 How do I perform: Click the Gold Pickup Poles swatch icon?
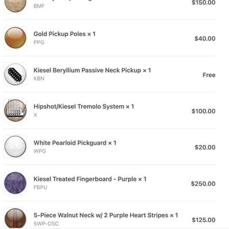(15, 38)
